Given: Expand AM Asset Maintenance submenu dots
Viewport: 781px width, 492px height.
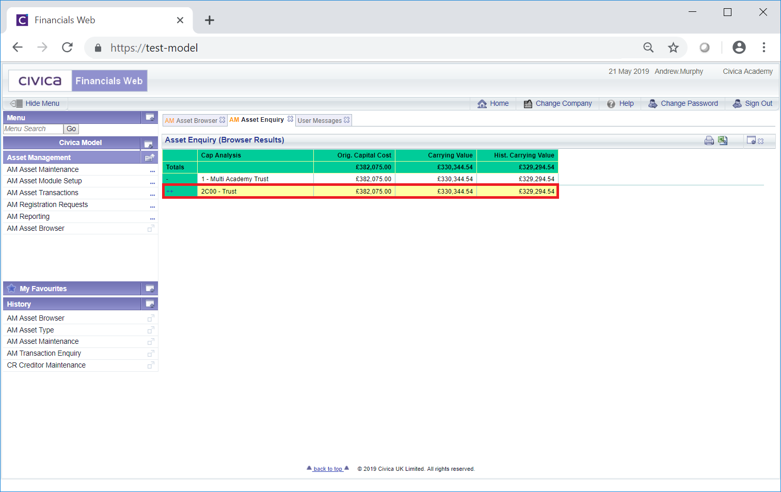Looking at the screenshot, I should [x=152, y=171].
